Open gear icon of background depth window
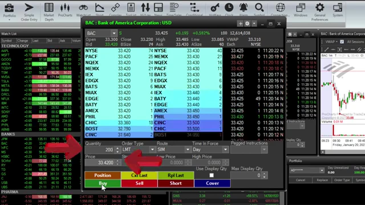365x205 pixels. tap(290, 34)
